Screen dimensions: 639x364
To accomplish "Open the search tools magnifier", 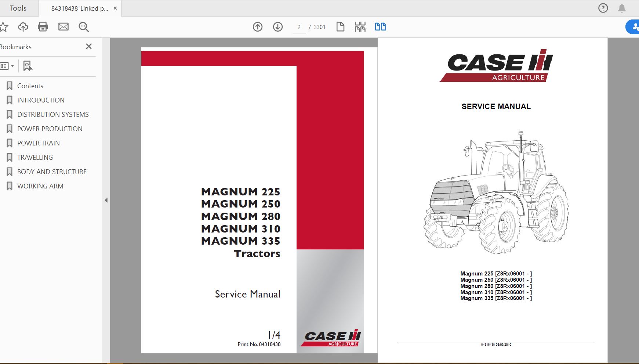I will pyautogui.click(x=84, y=27).
